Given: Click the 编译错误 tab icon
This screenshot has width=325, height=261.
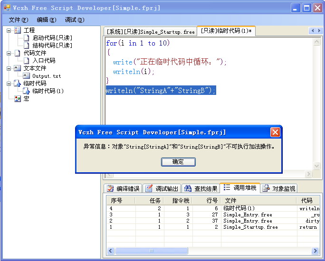Looking at the screenshot, I should point(110,188).
